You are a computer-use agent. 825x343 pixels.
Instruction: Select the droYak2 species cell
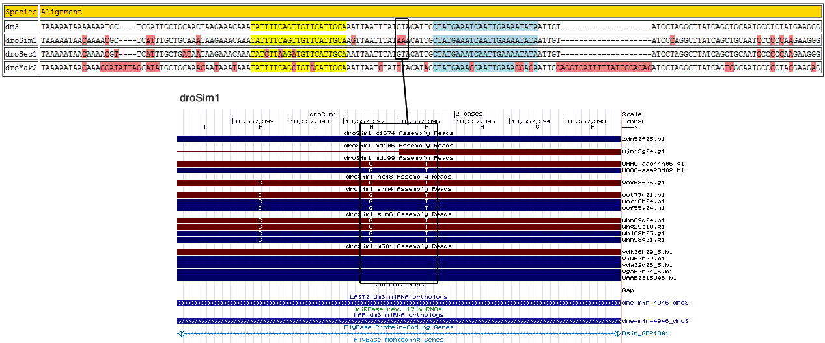click(20, 68)
